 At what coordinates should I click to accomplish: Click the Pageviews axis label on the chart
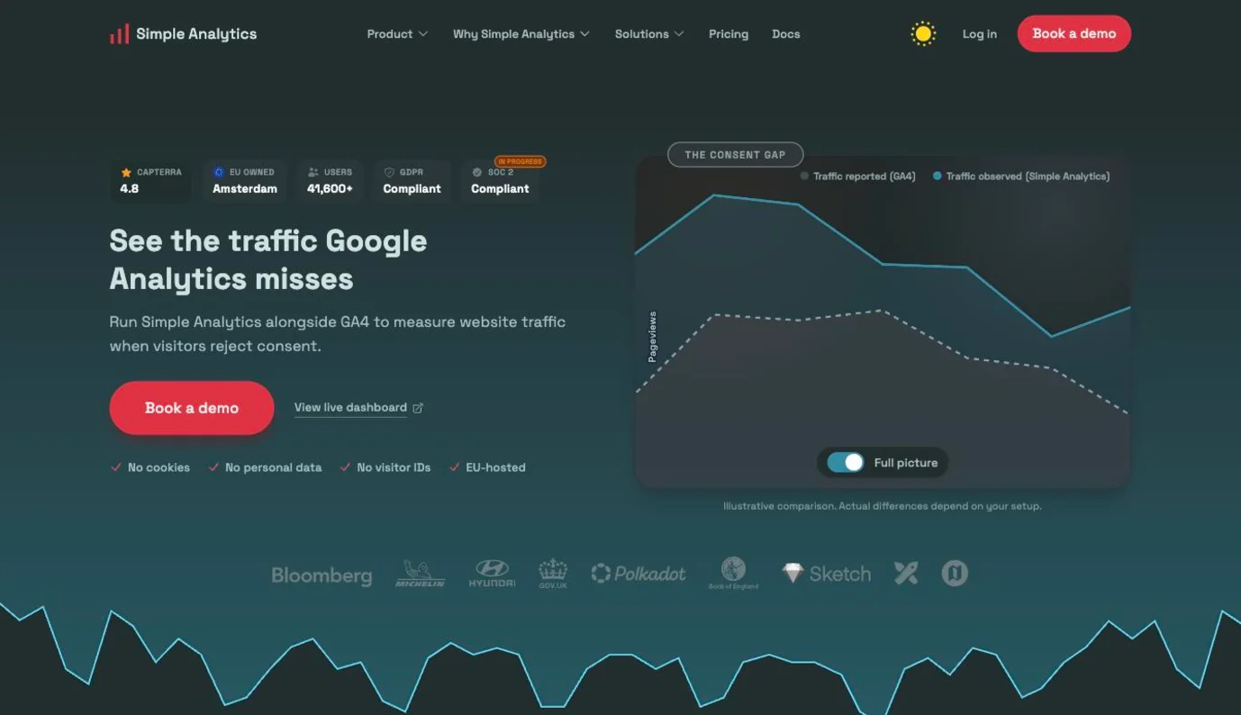[x=653, y=337]
